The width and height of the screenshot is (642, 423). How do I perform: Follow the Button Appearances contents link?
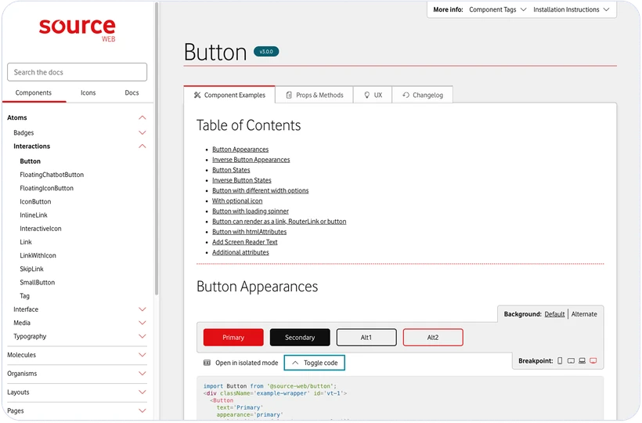pos(240,150)
